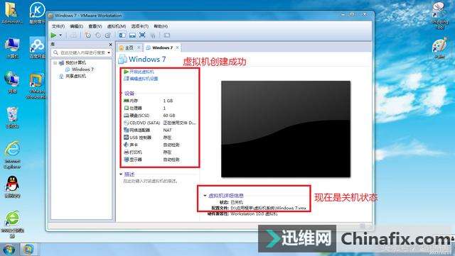Click 开启此虚拟机 power on link
This screenshot has height=256, width=455.
141,72
